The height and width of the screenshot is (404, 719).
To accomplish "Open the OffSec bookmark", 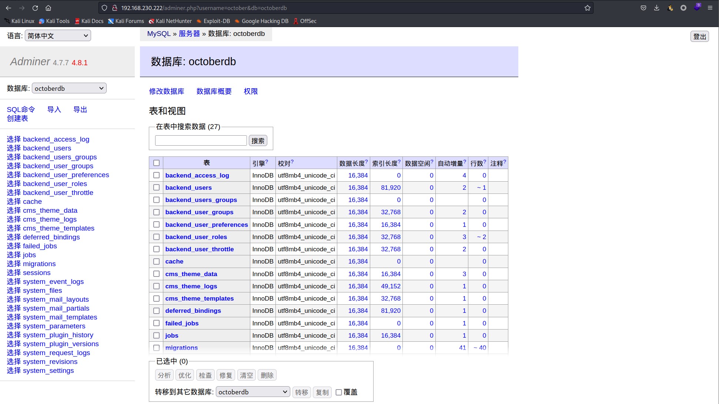I will point(305,21).
